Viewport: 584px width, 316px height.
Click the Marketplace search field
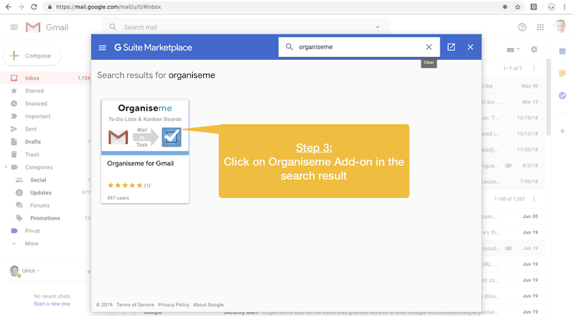click(x=359, y=47)
